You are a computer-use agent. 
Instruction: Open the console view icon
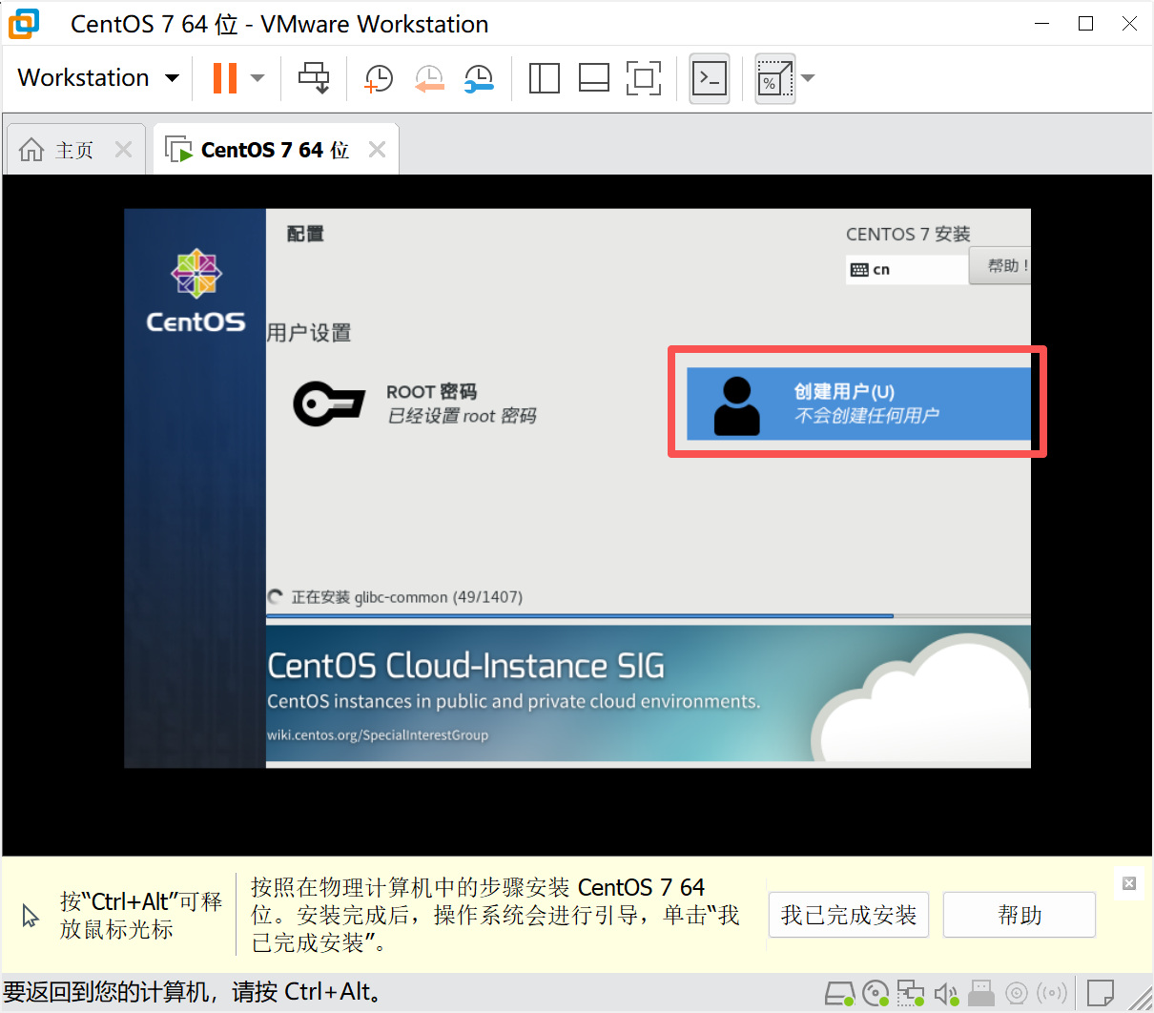(710, 78)
